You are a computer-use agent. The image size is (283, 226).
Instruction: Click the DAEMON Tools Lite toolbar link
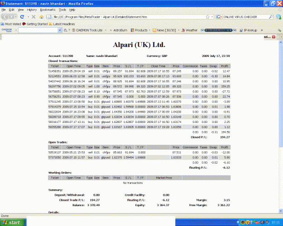click(87, 30)
